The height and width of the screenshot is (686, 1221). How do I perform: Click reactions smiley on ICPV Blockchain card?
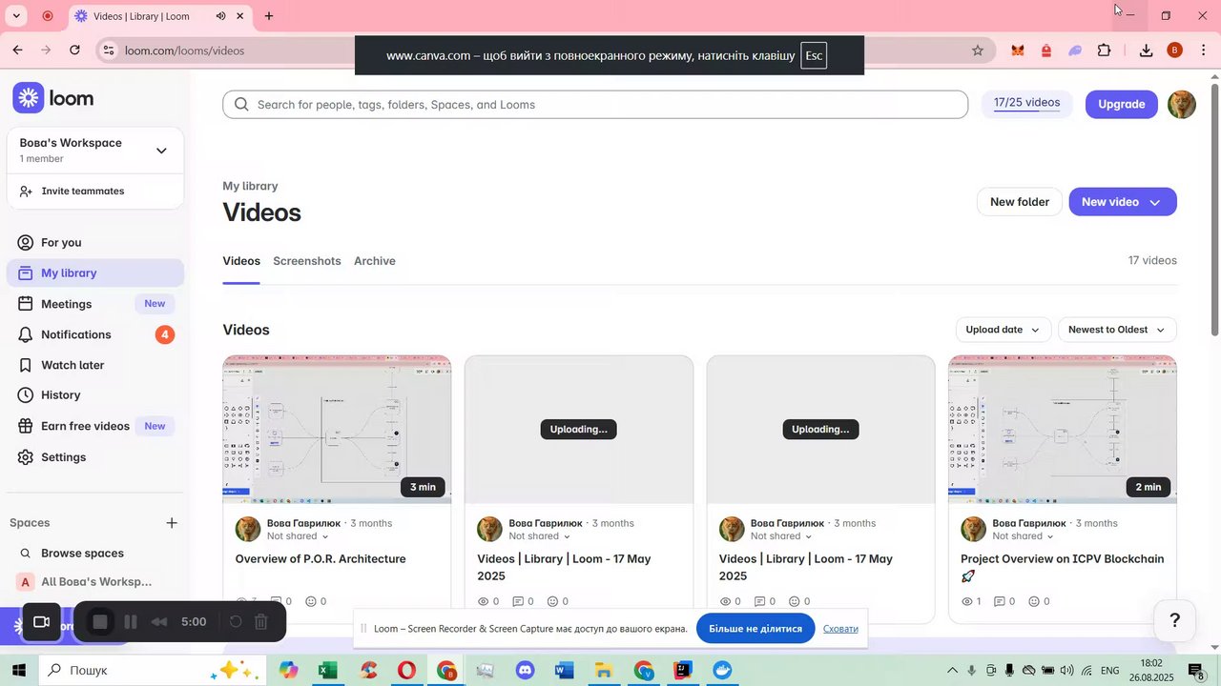coord(1034,602)
